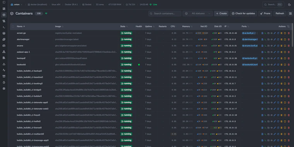Click the bookorbit green health dot
Viewport: 294px width, 147px height.
(x=139, y=64)
